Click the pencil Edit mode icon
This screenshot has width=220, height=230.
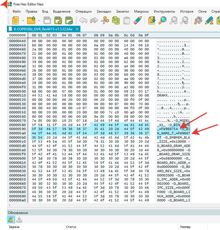(x=138, y=20)
